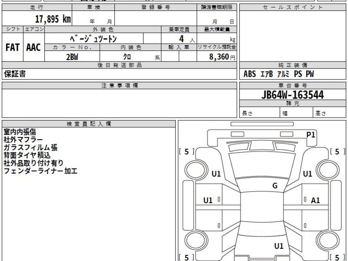Click the カラーNo. header
Screen dimensions: 348x261
pyautogui.click(x=72, y=48)
